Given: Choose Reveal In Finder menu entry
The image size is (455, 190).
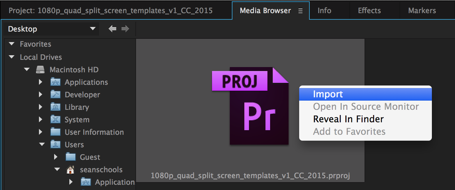Looking at the screenshot, I should click(365, 119).
